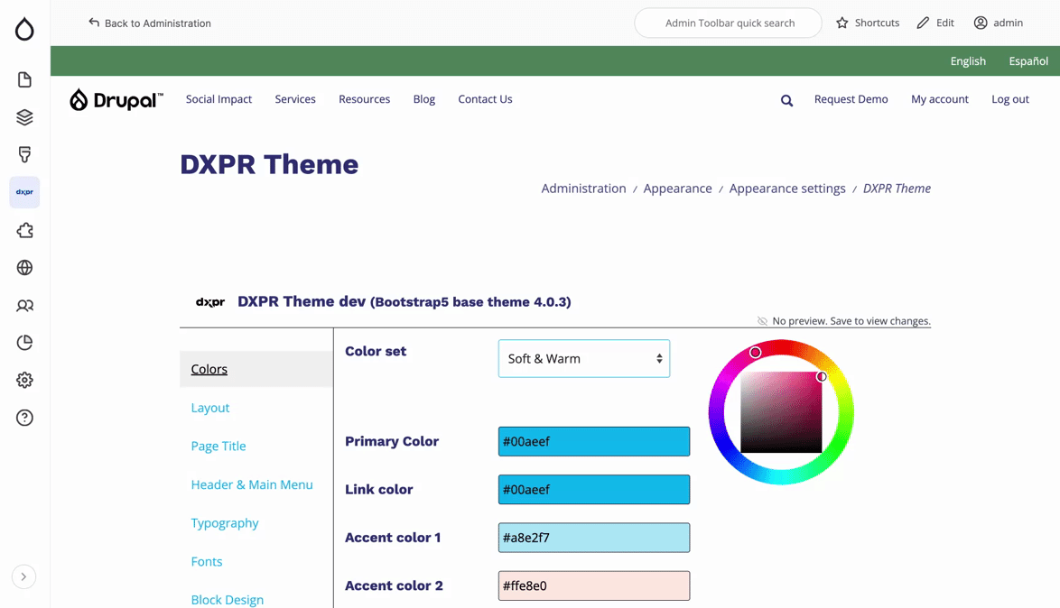Open the Typography settings section

225,523
